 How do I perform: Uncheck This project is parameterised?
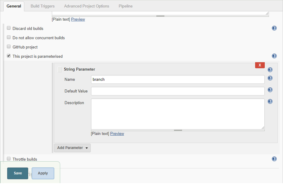[9, 56]
